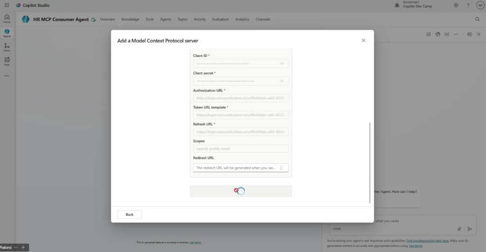Attach a file in the test chat

(459, 229)
